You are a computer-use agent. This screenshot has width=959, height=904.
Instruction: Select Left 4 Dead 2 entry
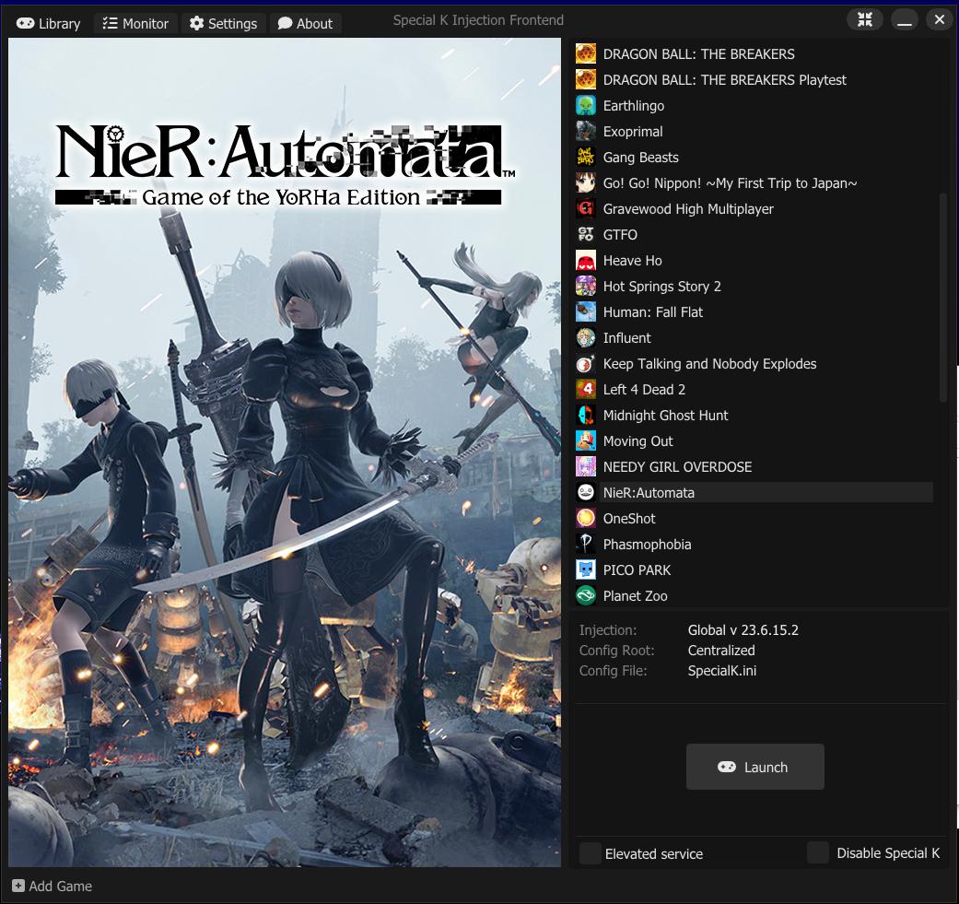pyautogui.click(x=643, y=389)
